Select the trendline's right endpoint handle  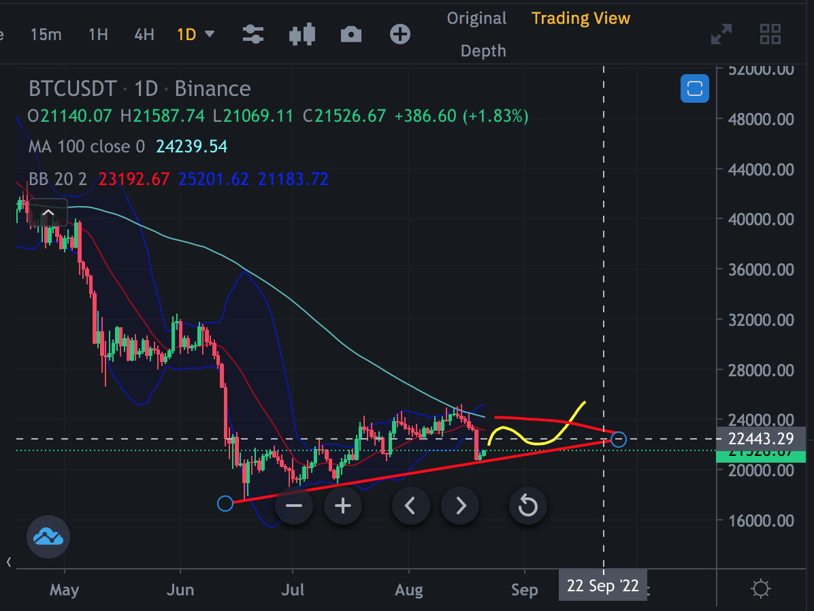pyautogui.click(x=618, y=439)
